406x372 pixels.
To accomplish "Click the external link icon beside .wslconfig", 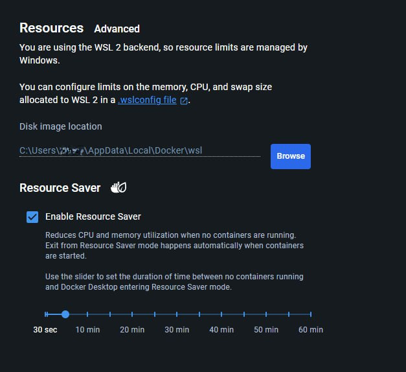I will (x=184, y=100).
